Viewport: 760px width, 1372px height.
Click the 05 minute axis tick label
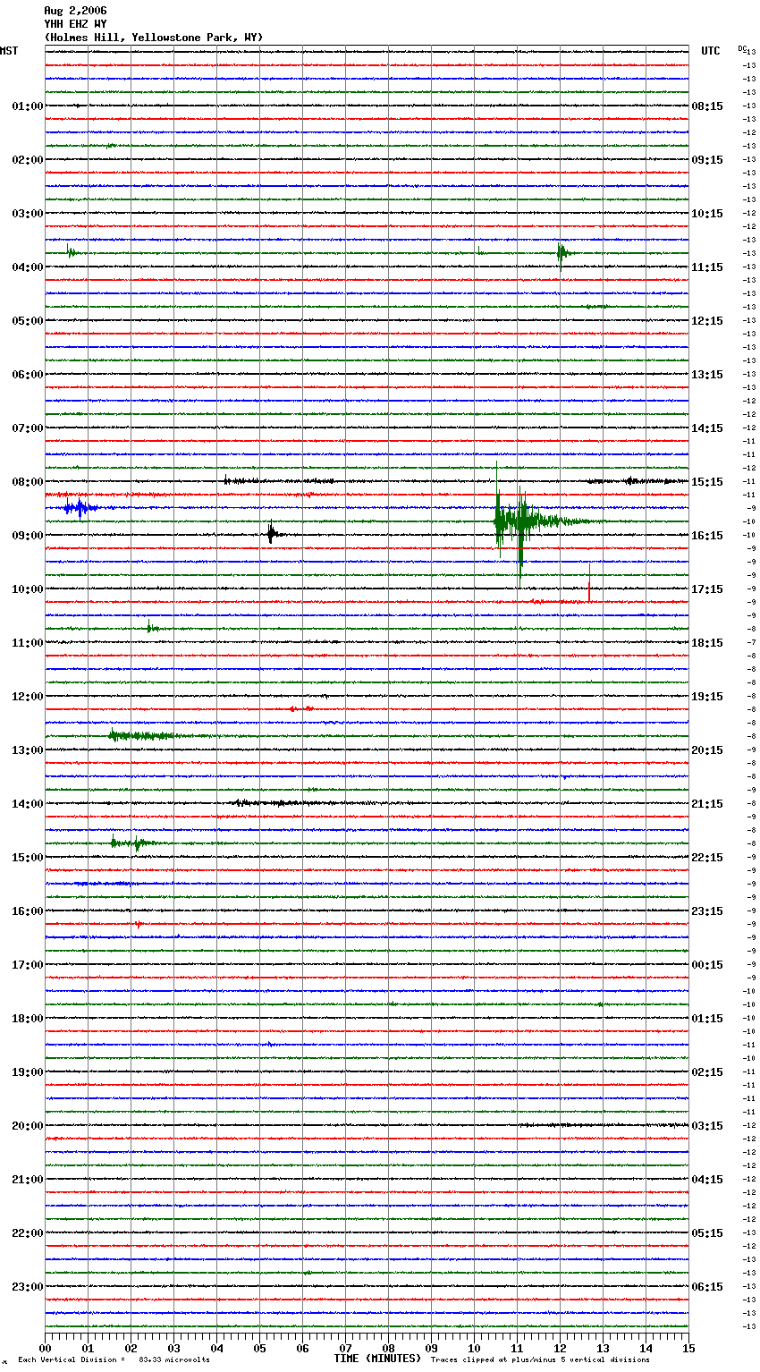260,1347
